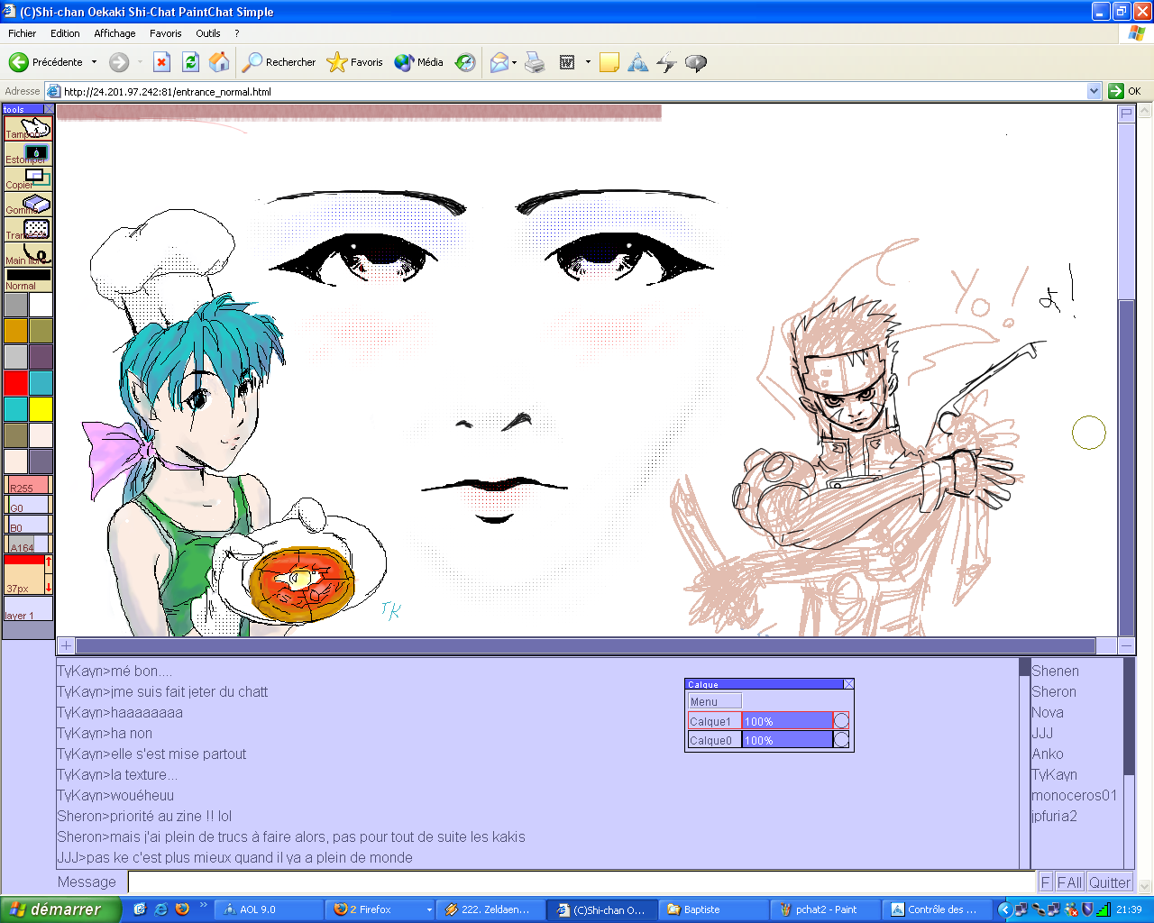Expand the Mail icon dropdown arrow
The width and height of the screenshot is (1154, 923).
tap(514, 62)
